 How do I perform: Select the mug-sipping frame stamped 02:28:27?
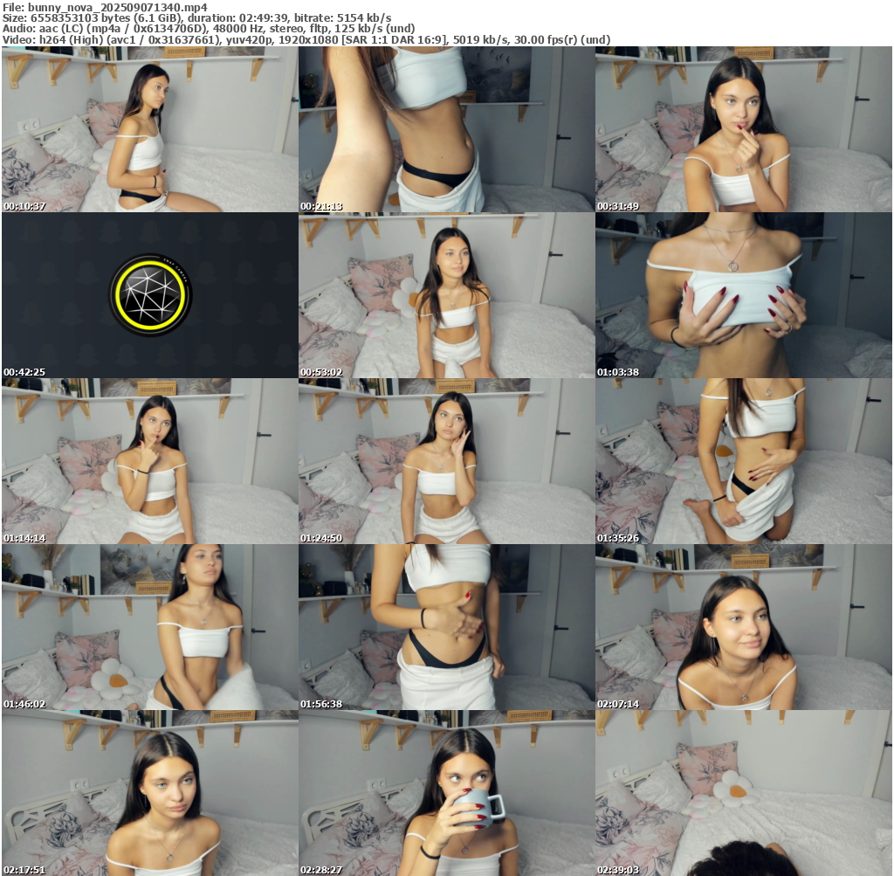(447, 793)
